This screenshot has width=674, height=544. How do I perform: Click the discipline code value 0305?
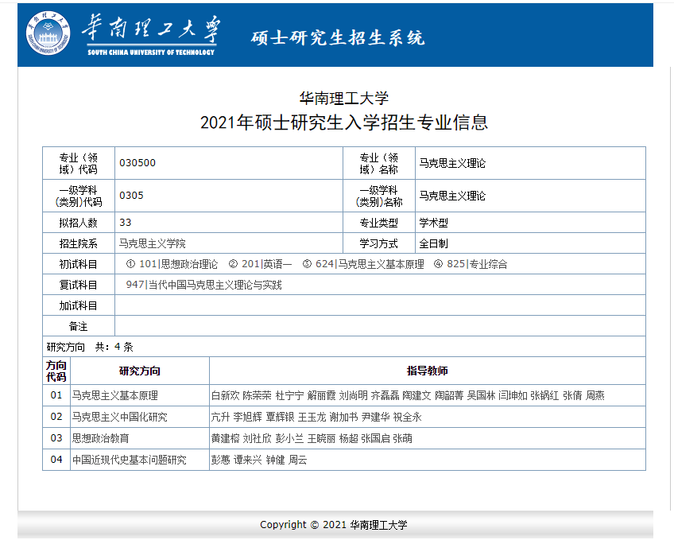pyautogui.click(x=131, y=195)
